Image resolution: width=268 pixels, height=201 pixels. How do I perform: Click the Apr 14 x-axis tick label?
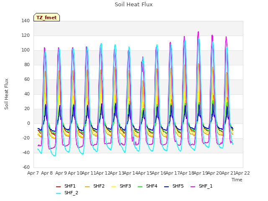coord(131,173)
